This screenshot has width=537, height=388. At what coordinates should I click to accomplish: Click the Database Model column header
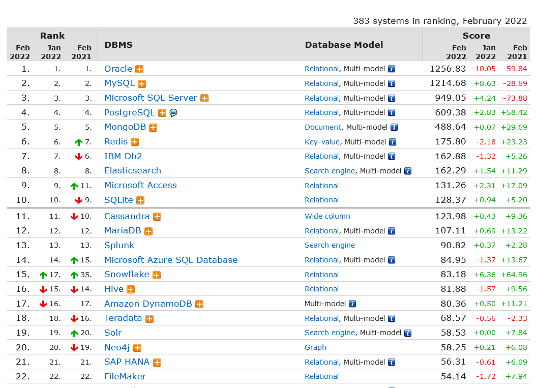(x=344, y=45)
